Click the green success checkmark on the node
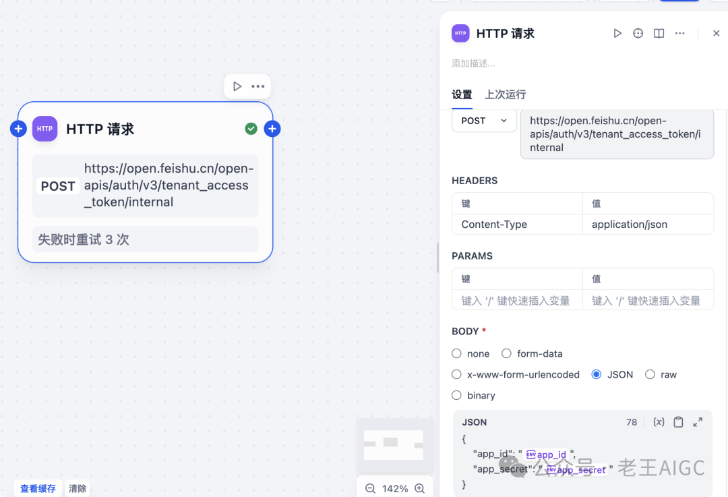 coord(251,129)
